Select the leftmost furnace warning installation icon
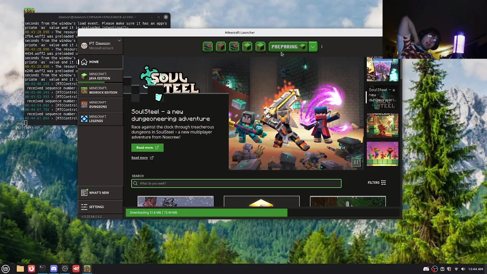This screenshot has height=274, width=487. (x=208, y=47)
